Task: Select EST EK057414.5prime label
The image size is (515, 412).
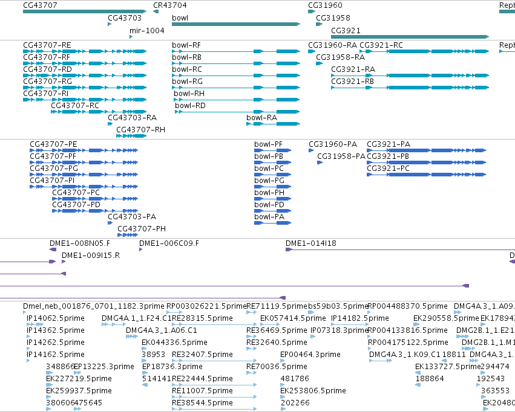Action: [x=293, y=318]
